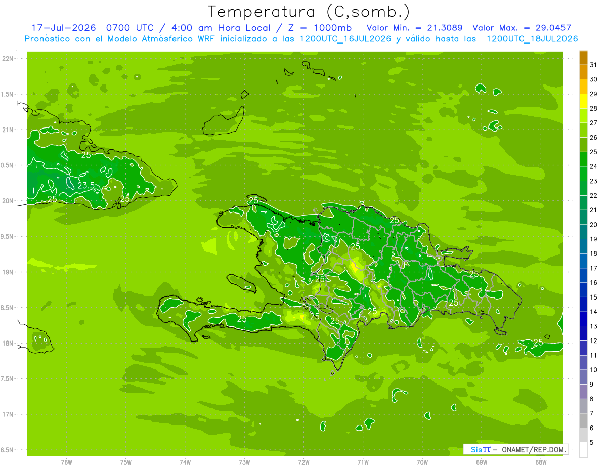Image resolution: width=607 pixels, height=469 pixels.
Task: Click the '18N' latitude axis label
Action: (8, 344)
